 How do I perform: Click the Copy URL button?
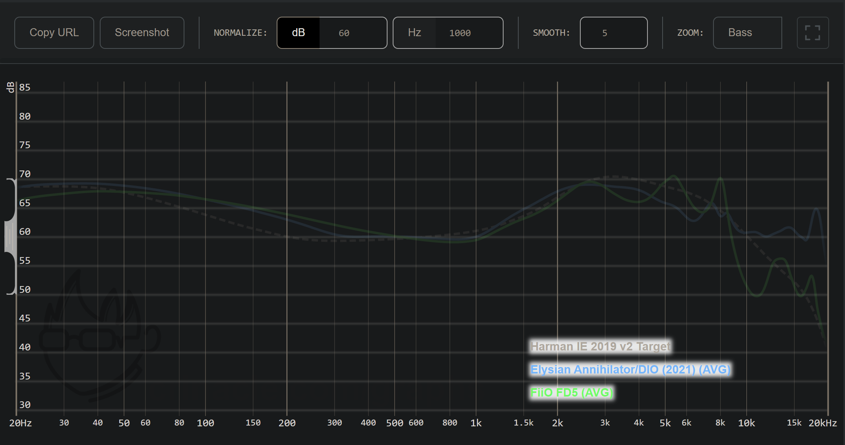(54, 33)
